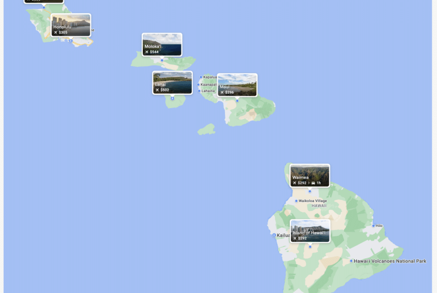Click the blue dot beneath Moloka'i card
437x293 pixels.
tap(162, 60)
